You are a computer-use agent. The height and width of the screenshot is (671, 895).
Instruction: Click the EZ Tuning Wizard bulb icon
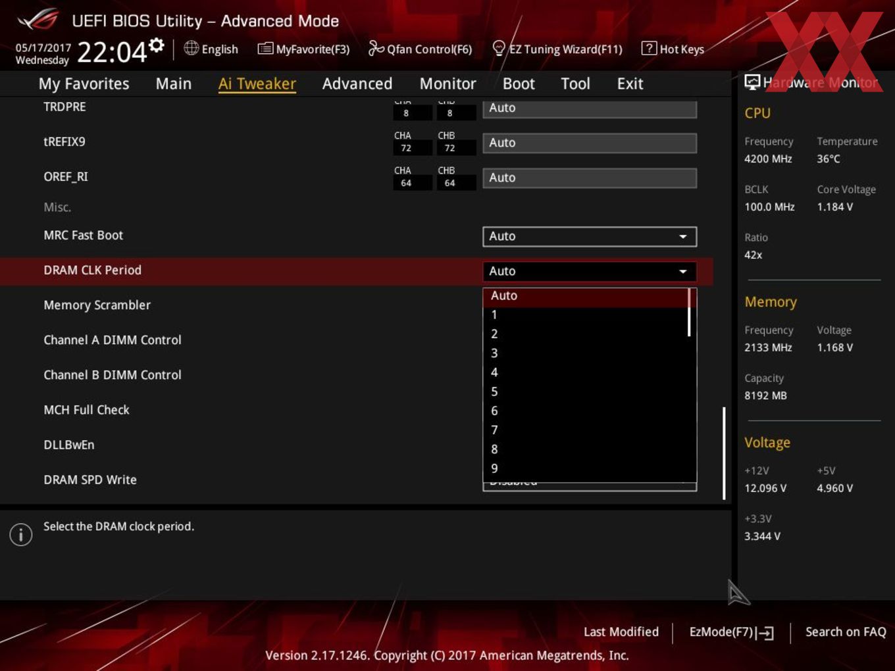point(499,49)
